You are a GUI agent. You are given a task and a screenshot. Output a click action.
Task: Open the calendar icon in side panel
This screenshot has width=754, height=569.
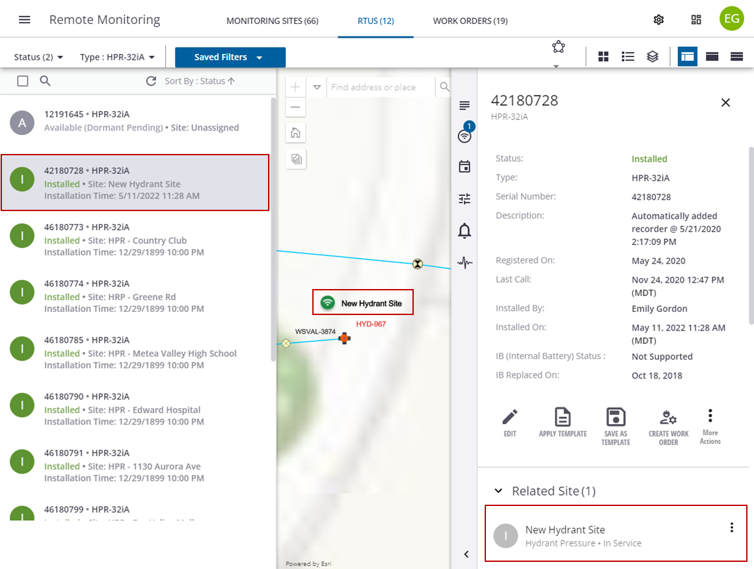click(x=465, y=167)
